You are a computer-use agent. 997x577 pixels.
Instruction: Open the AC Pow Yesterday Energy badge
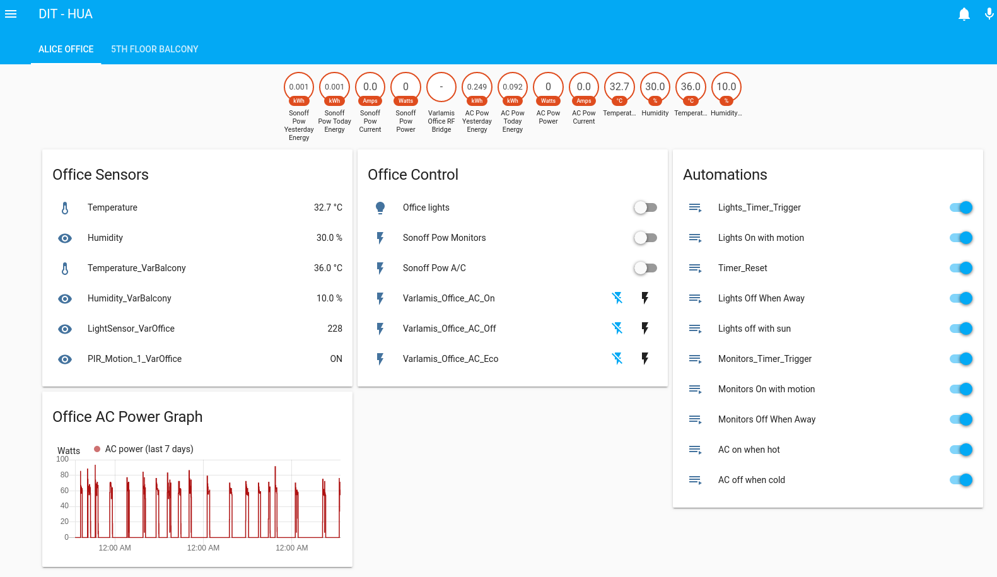tap(477, 88)
